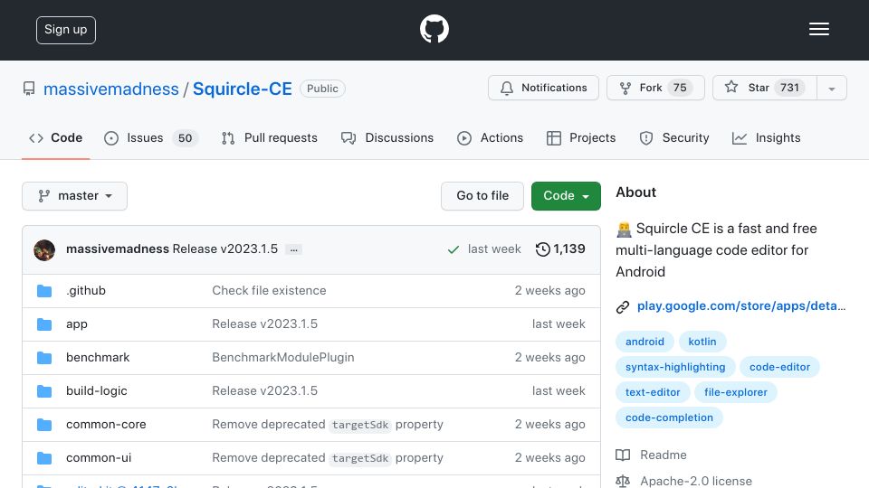The image size is (869, 488).
Task: Open the Security tab
Action: click(x=673, y=137)
